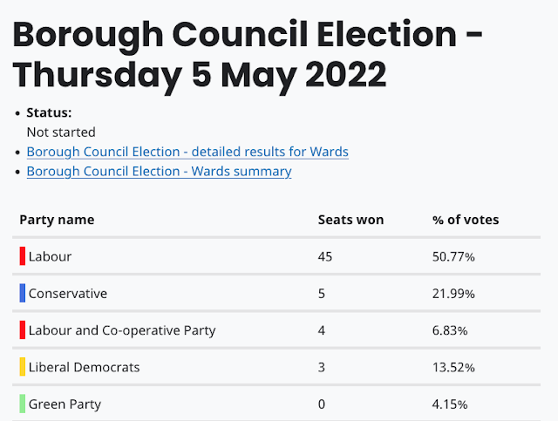The height and width of the screenshot is (421, 558).
Task: Click Labour's 45 seats won value
Action: [325, 257]
